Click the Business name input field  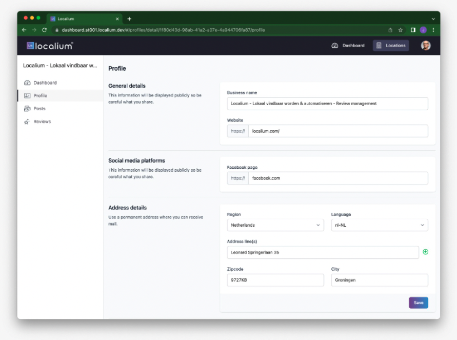click(x=327, y=104)
